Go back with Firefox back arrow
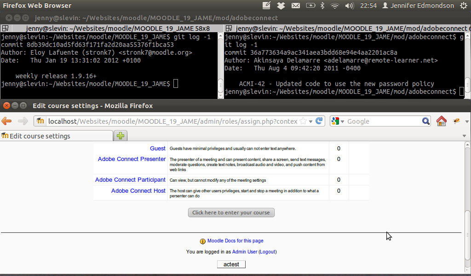Screen dimensions: 471x276 tap(6, 121)
